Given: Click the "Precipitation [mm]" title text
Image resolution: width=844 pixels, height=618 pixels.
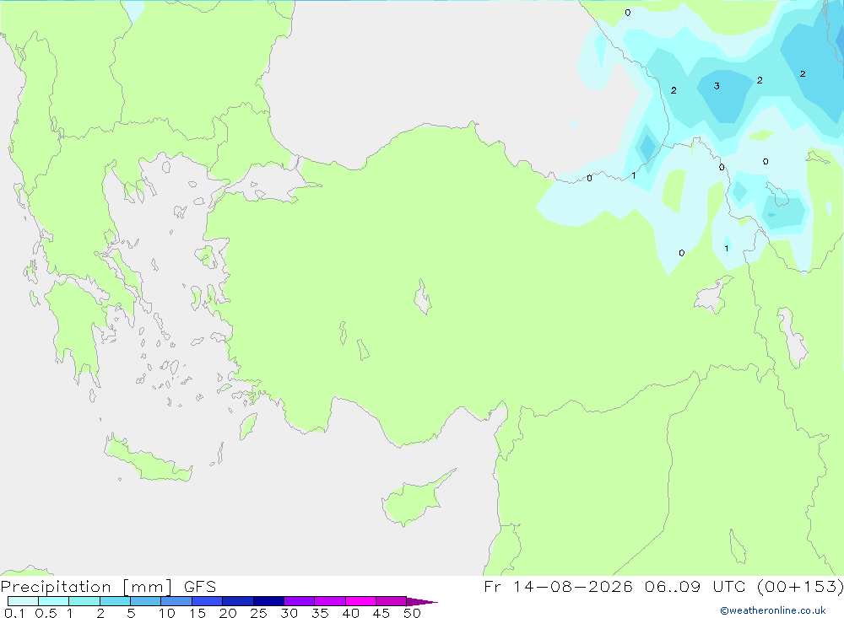Looking at the screenshot, I should [x=87, y=587].
